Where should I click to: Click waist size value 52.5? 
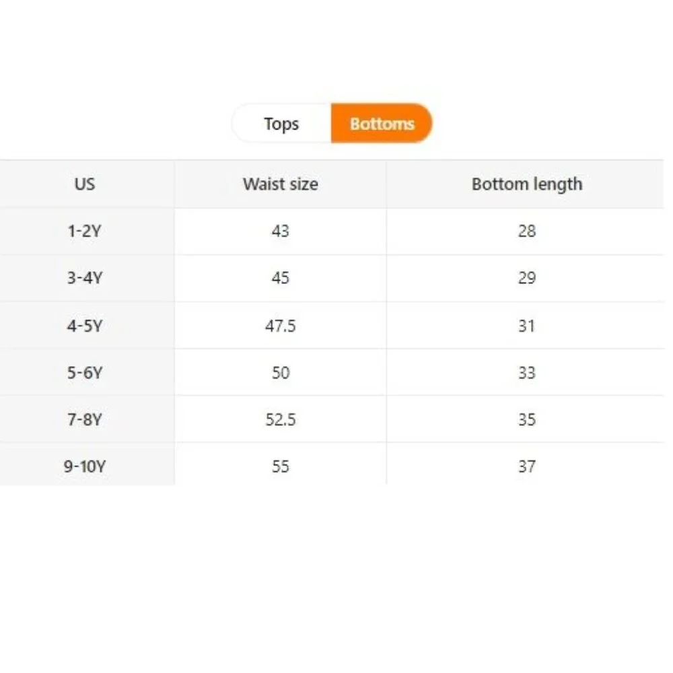click(280, 419)
